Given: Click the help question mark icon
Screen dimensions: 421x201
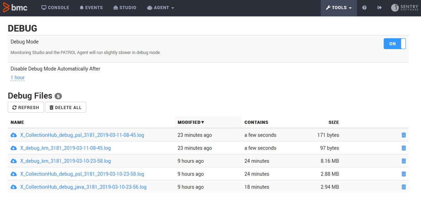Looking at the screenshot, I should 364,8.
